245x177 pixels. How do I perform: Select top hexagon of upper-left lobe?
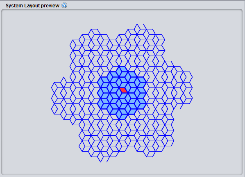coord(94,34)
